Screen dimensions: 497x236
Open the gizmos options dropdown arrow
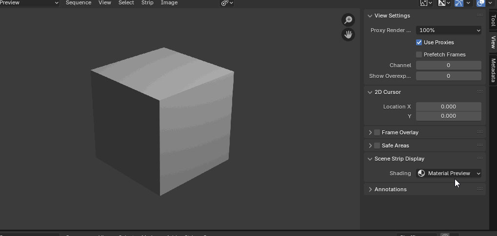tap(468, 3)
